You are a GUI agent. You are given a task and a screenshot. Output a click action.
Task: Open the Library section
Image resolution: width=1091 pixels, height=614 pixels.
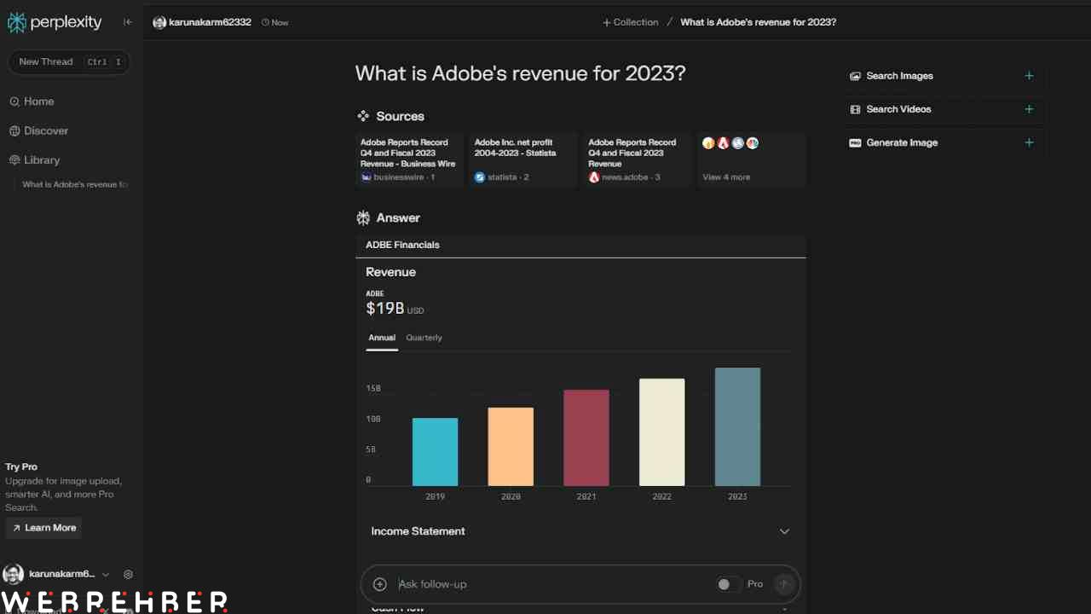[x=34, y=160]
